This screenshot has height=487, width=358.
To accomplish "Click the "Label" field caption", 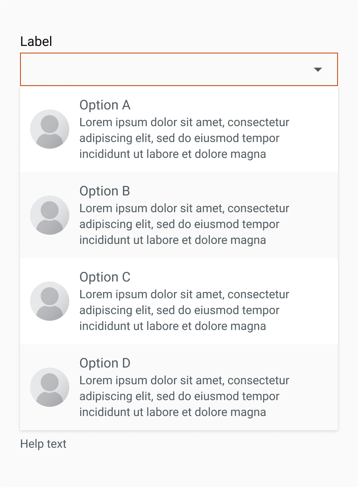I will click(x=36, y=41).
